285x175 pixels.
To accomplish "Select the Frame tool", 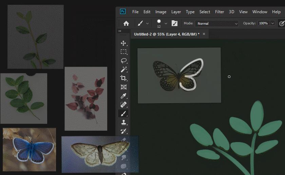I will coord(123,87).
